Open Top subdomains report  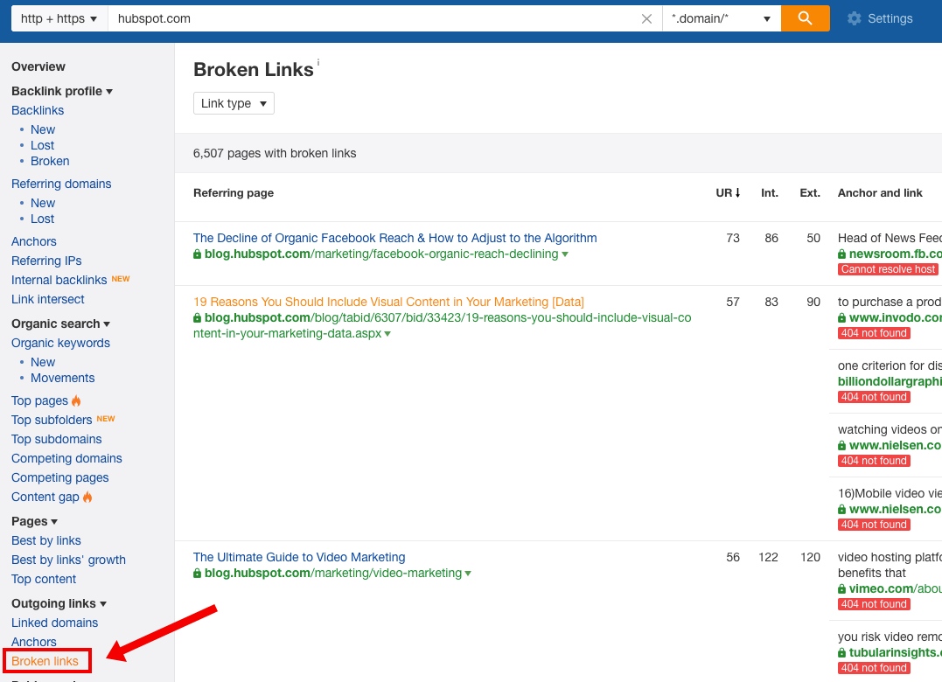click(x=57, y=439)
